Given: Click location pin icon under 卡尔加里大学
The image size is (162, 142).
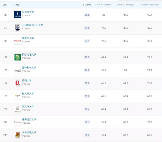Looking at the screenshot, I should [23, 136].
